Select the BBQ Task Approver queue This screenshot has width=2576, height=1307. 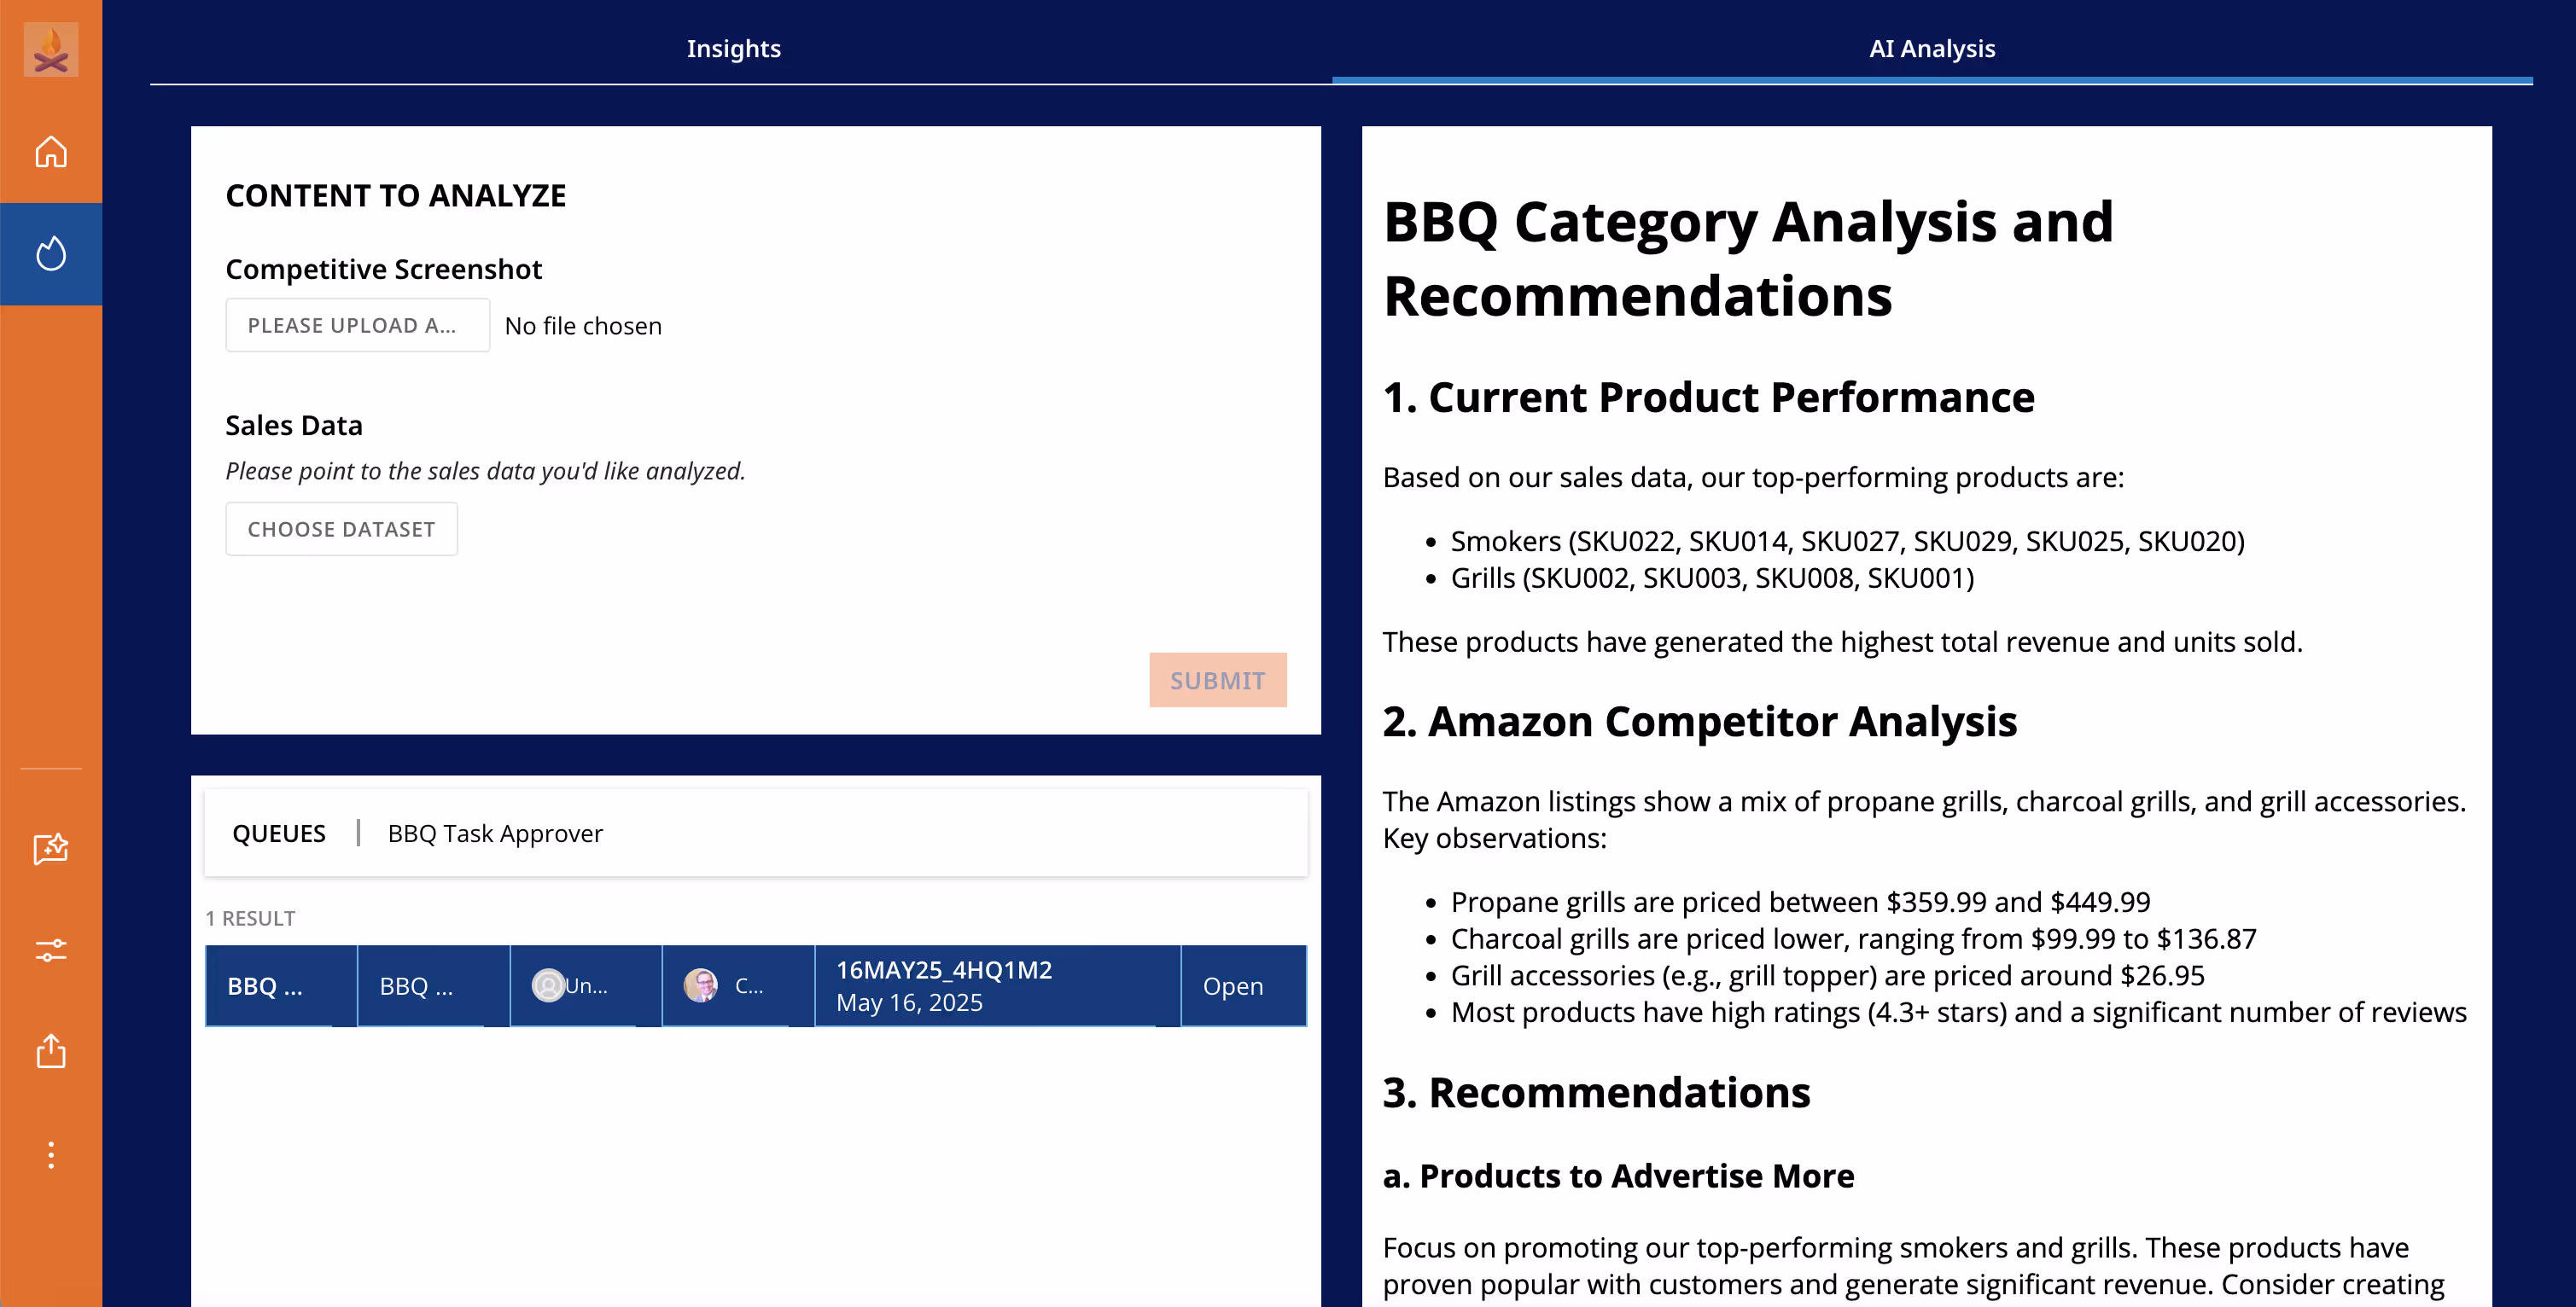coord(495,834)
